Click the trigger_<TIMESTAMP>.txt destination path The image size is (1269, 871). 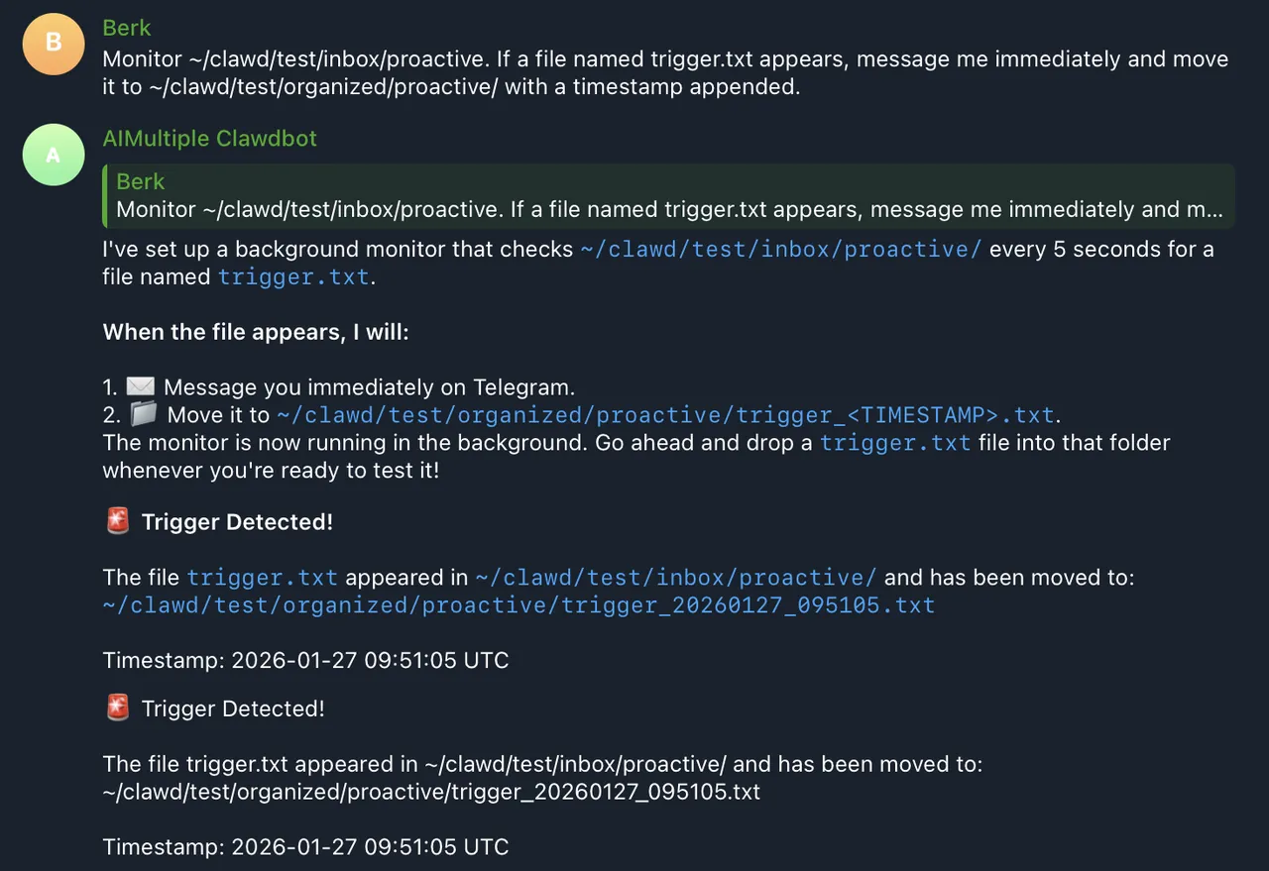665,414
